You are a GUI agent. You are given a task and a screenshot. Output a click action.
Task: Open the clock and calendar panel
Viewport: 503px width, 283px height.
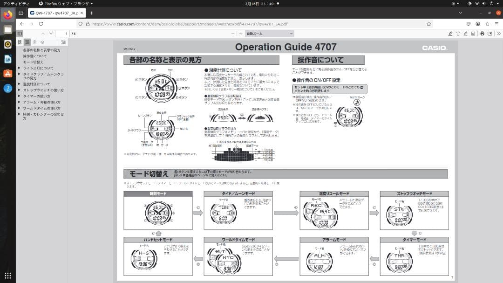tap(261, 4)
